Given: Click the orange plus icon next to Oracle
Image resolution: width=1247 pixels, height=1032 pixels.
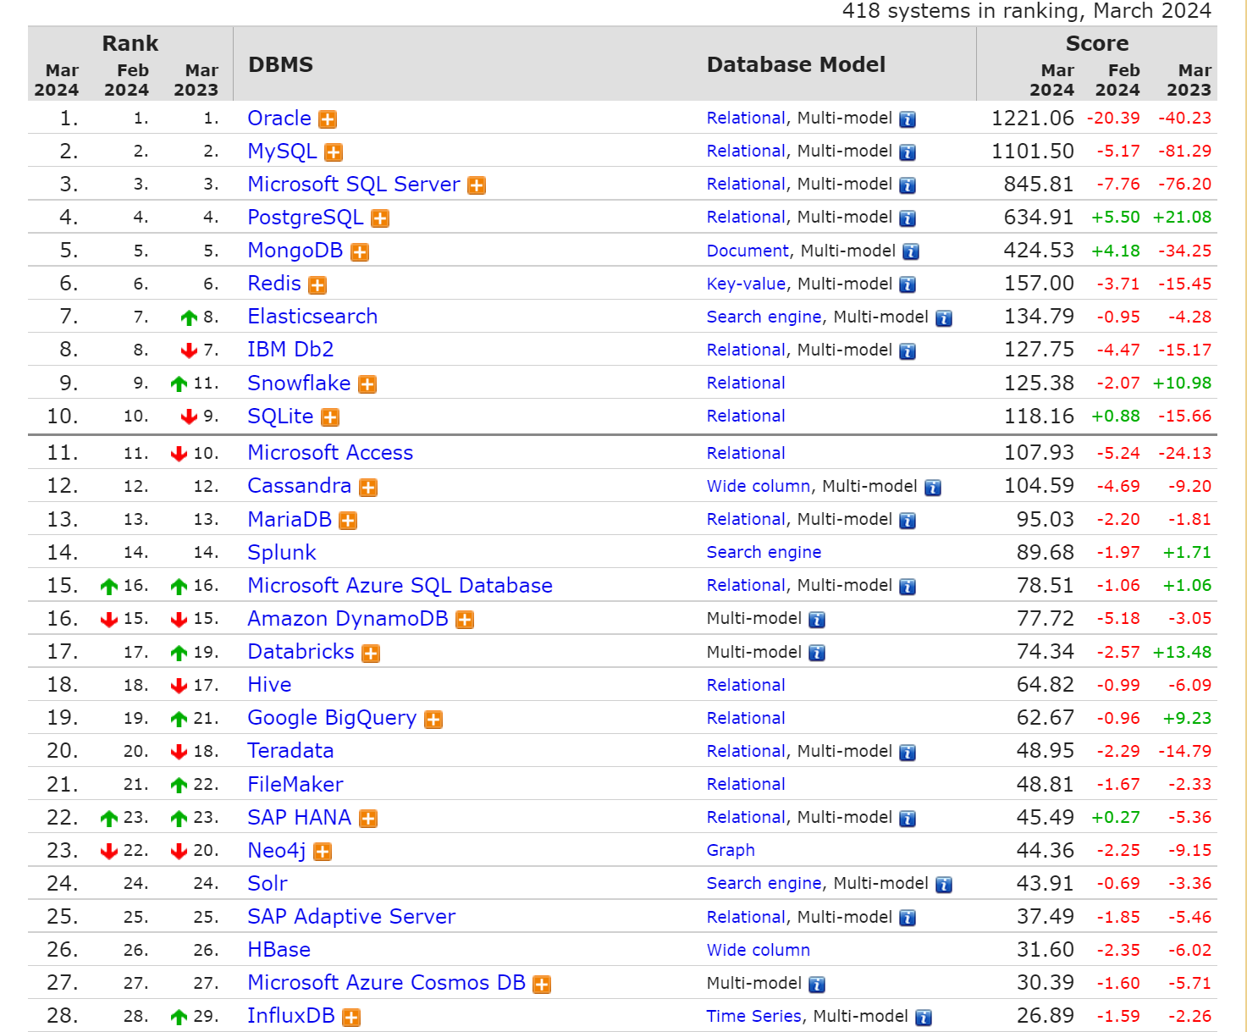Looking at the screenshot, I should (328, 119).
